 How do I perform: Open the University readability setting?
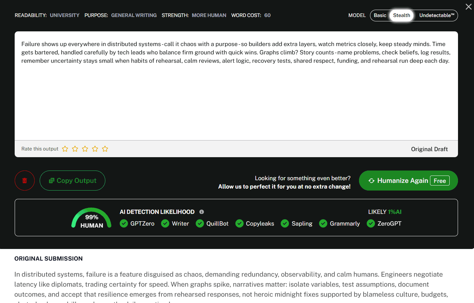pos(65,15)
